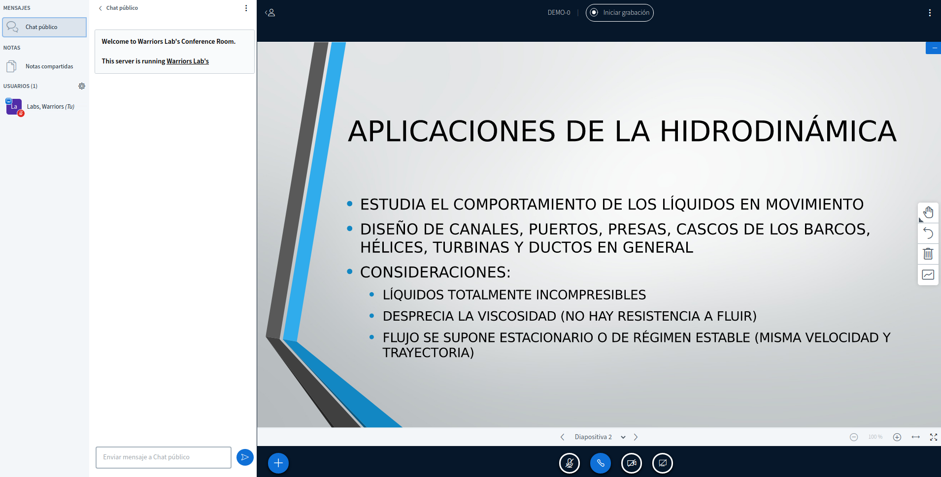This screenshot has width=941, height=477.
Task: Select the pan hand tool
Action: pos(928,212)
